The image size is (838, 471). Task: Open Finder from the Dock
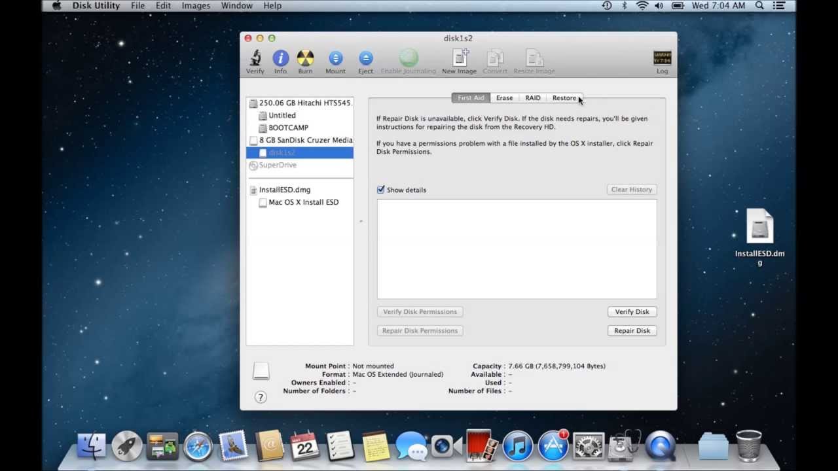point(92,446)
